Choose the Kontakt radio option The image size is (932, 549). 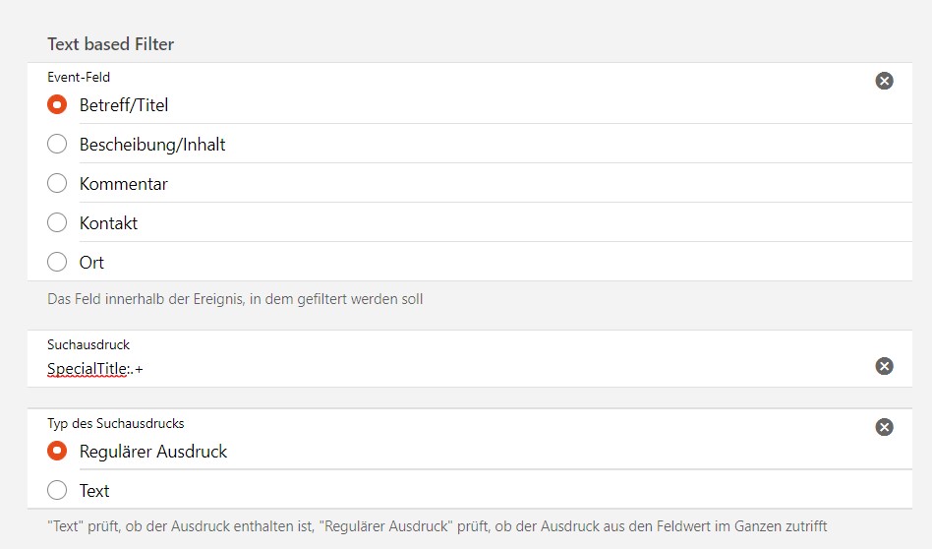57,222
